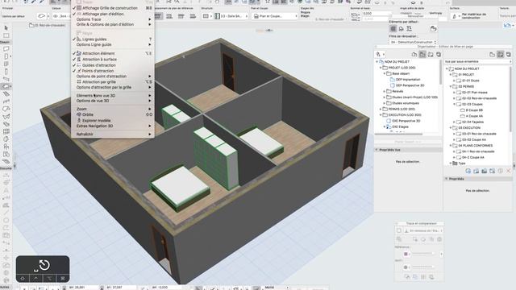The image size is (516, 290).
Task: Open the Vue par sous-ensemble dropdown
Action: coord(477,61)
